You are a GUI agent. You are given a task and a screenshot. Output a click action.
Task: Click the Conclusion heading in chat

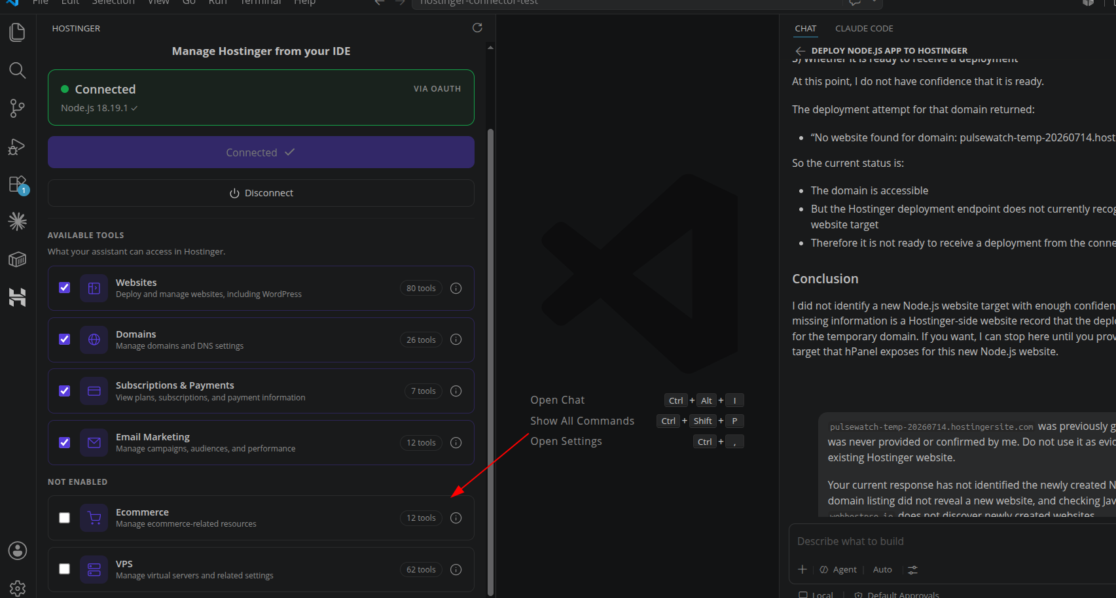click(x=825, y=279)
